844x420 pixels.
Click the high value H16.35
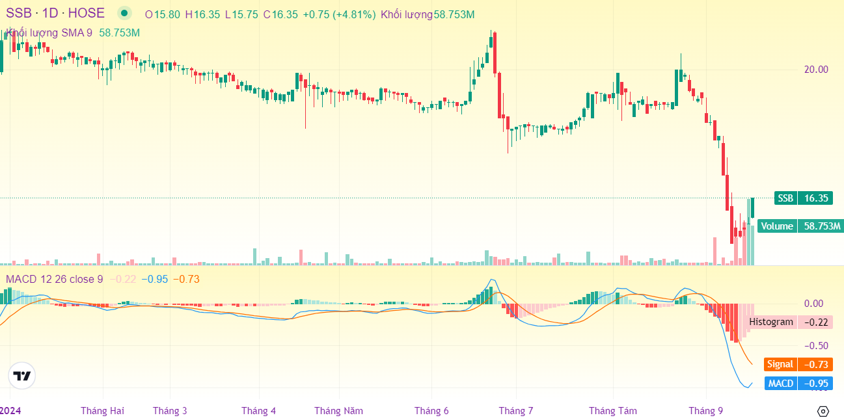pos(202,14)
